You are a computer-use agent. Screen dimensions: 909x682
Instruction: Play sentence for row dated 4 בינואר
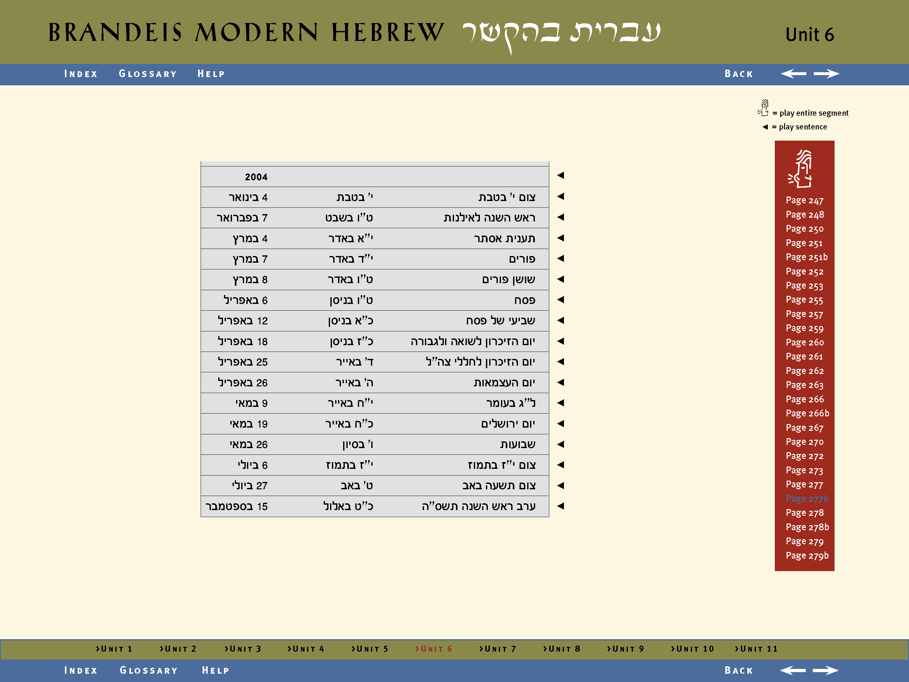560,197
